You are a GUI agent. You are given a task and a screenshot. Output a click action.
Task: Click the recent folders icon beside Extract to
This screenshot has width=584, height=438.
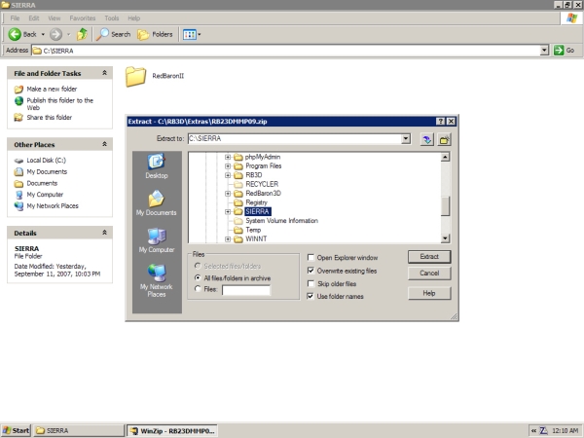click(x=426, y=139)
